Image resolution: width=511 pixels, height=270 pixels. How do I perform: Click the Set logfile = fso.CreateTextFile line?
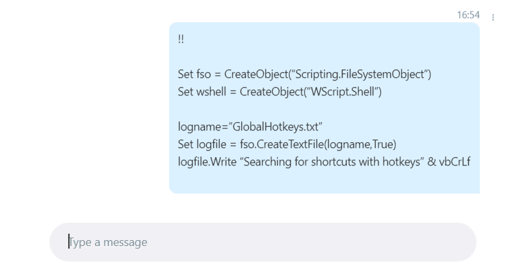coord(287,144)
